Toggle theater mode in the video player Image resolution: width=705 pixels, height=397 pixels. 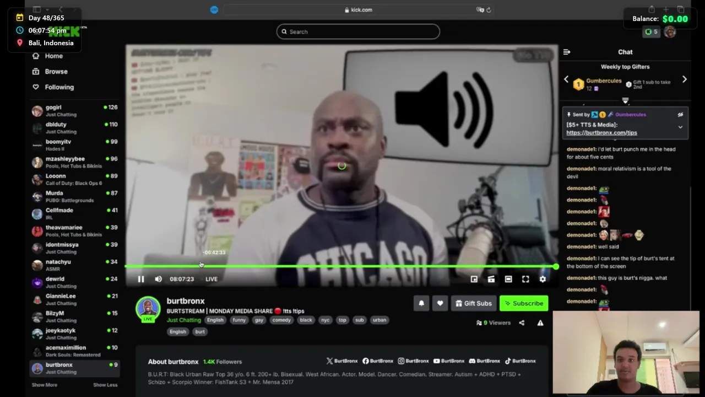click(x=508, y=279)
